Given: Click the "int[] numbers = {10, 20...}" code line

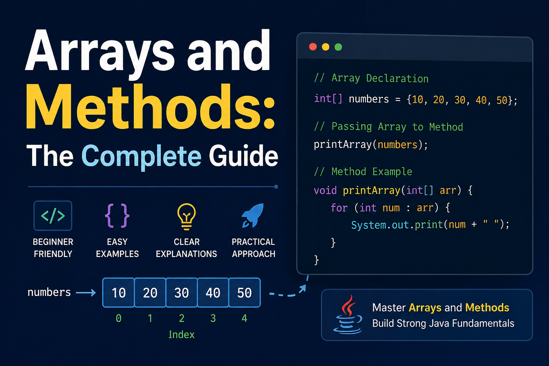Looking at the screenshot, I should click(415, 99).
